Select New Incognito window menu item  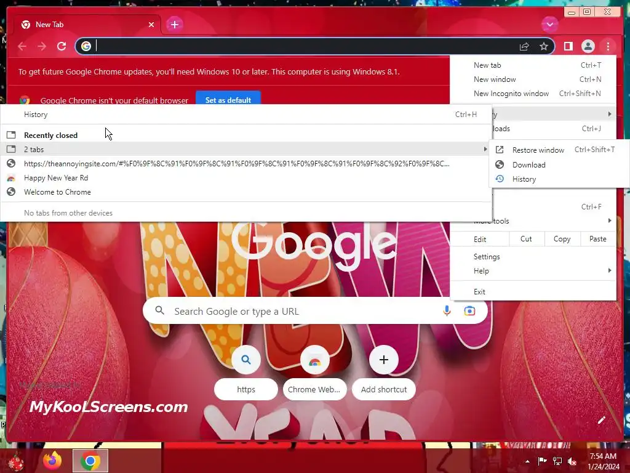tap(533, 94)
